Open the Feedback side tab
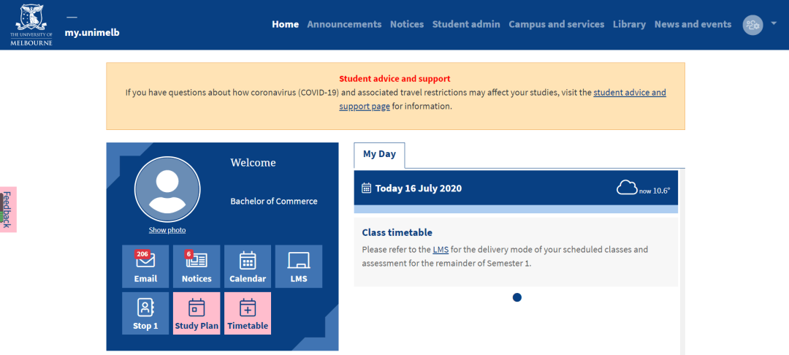 point(7,210)
